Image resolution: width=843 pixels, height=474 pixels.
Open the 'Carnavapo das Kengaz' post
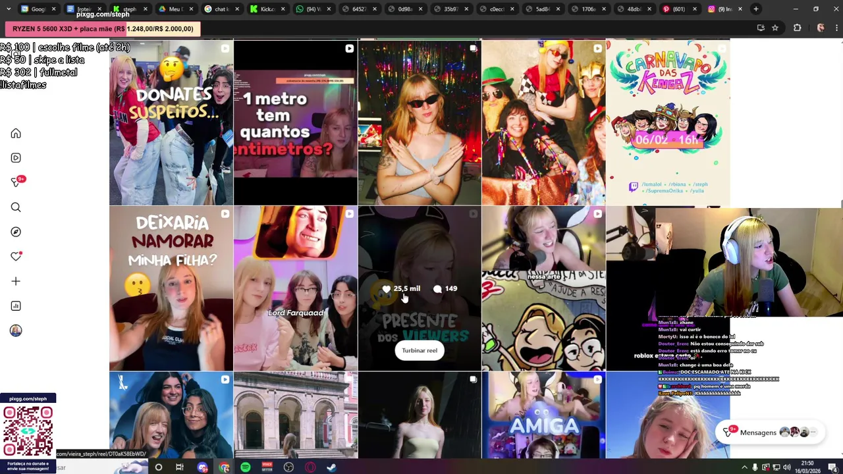tap(668, 122)
